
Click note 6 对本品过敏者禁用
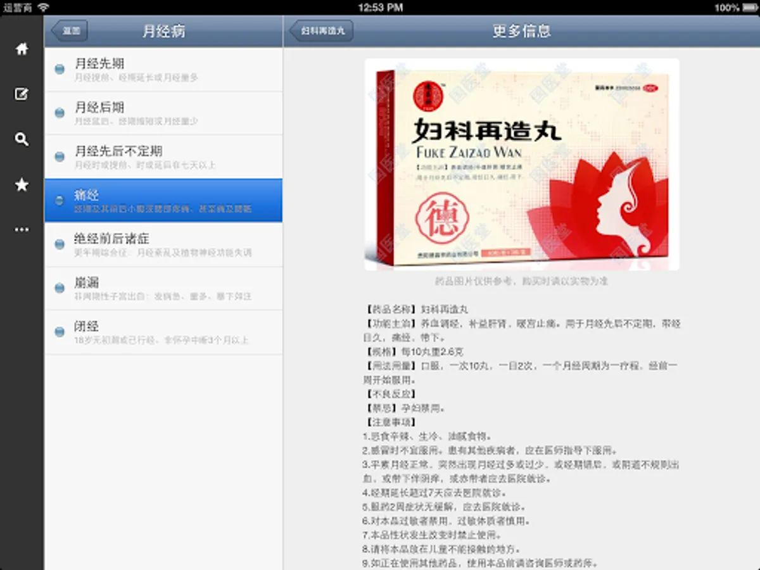pyautogui.click(x=446, y=521)
